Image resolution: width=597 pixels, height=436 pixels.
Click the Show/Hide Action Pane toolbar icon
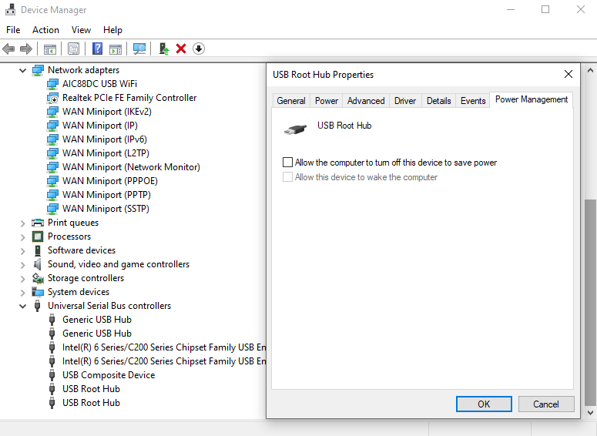click(x=116, y=49)
